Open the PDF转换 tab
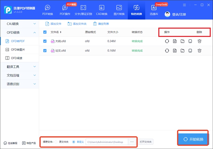Viewport: 213px width, 149px height. 47,10
